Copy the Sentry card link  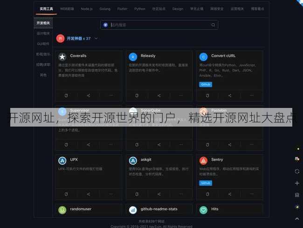click(207, 194)
